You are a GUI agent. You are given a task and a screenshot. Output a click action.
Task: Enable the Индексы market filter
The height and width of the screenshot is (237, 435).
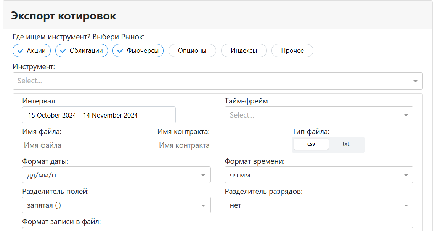coord(244,50)
